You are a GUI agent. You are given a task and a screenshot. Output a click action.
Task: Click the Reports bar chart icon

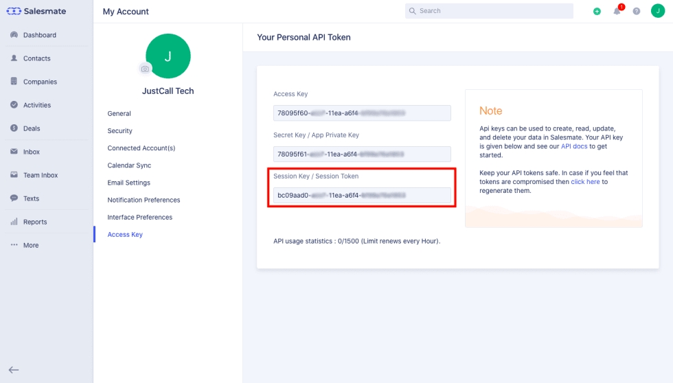coord(14,221)
